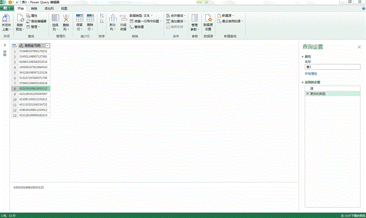Click the 名称 query name input field
The height and width of the screenshot is (218, 366).
click(x=332, y=67)
